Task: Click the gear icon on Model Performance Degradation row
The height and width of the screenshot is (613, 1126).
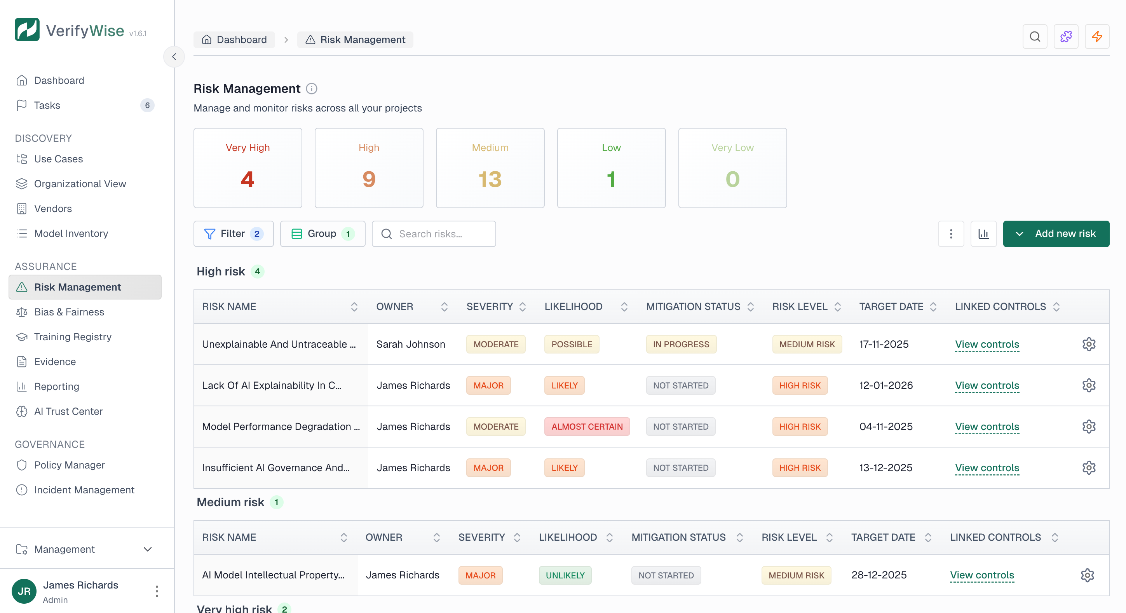Action: tap(1089, 427)
